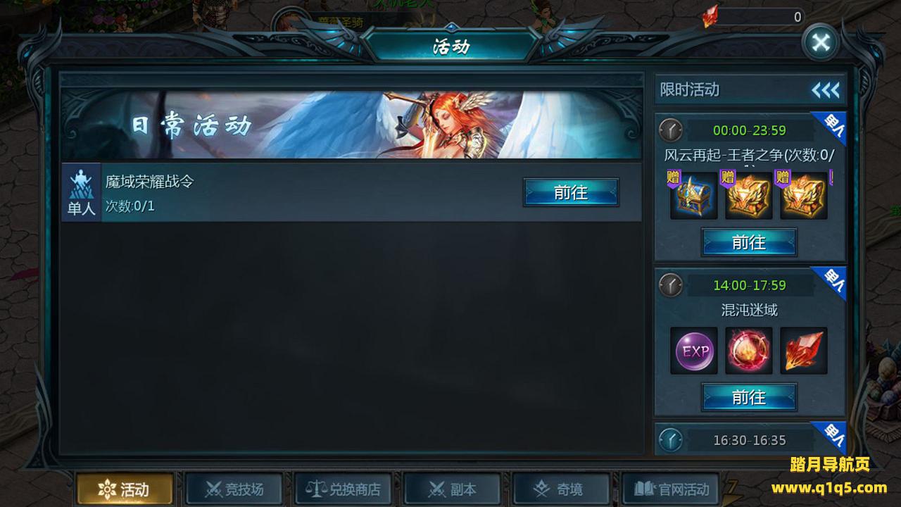
Task: Click the 单人 solo mode icon
Action: [81, 193]
